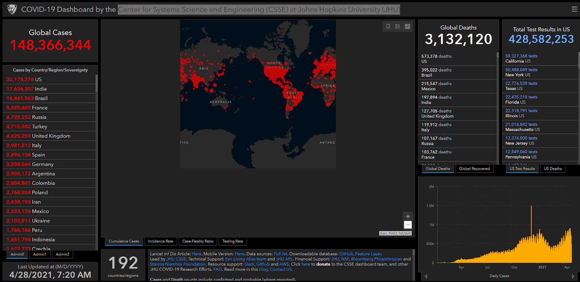Follow the 'Full list' data sources link
The image size is (580, 282).
tap(281, 254)
